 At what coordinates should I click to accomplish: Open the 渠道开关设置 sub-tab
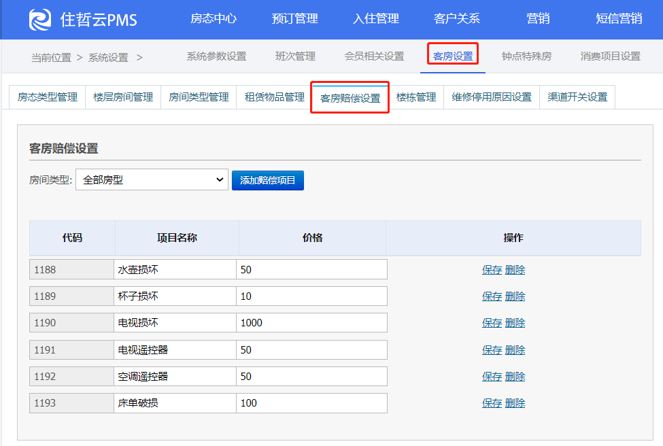[x=577, y=97]
